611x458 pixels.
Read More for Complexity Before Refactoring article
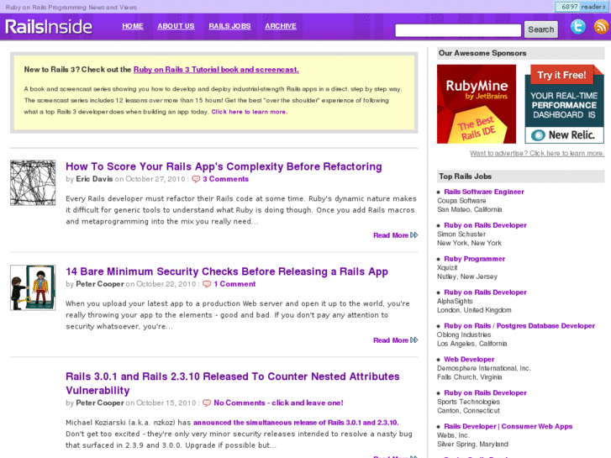coord(396,235)
